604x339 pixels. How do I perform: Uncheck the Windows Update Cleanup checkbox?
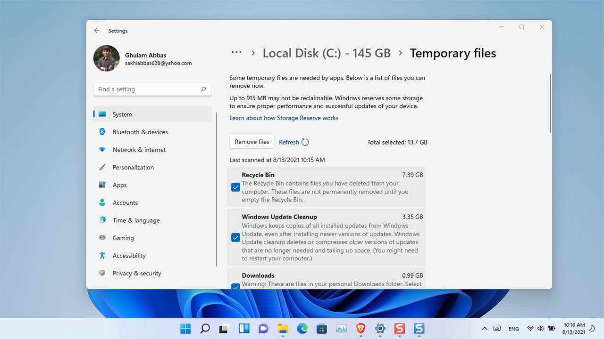[235, 238]
